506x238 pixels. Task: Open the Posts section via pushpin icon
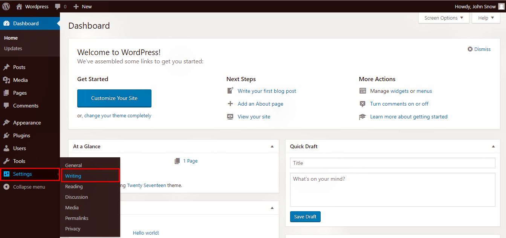click(6, 67)
